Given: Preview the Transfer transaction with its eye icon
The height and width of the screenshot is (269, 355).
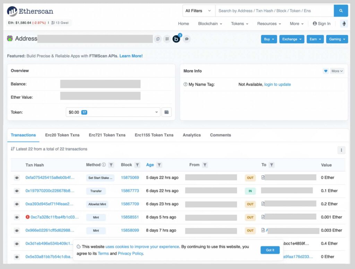Looking at the screenshot, I should [16, 191].
